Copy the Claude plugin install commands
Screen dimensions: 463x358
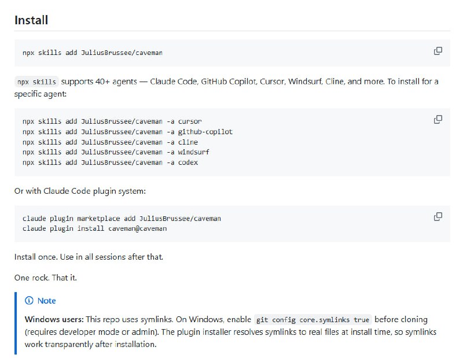[438, 217]
